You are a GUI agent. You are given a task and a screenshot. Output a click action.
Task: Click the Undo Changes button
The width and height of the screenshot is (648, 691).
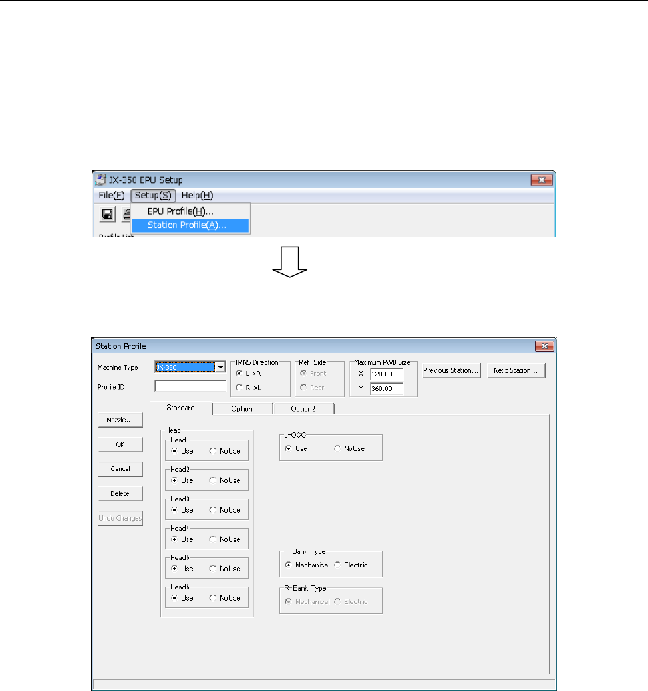(120, 518)
